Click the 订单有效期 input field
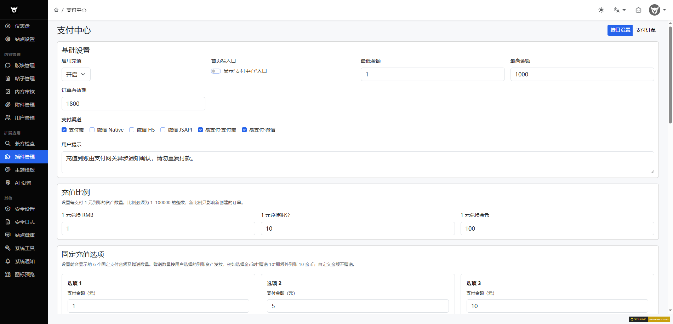 click(133, 104)
